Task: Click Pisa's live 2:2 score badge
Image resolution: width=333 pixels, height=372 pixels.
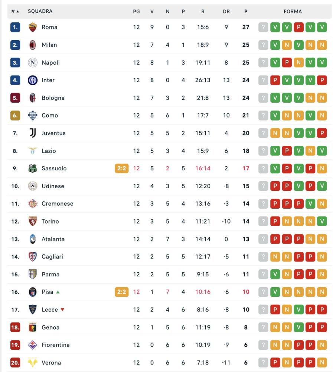Action: pos(121,292)
